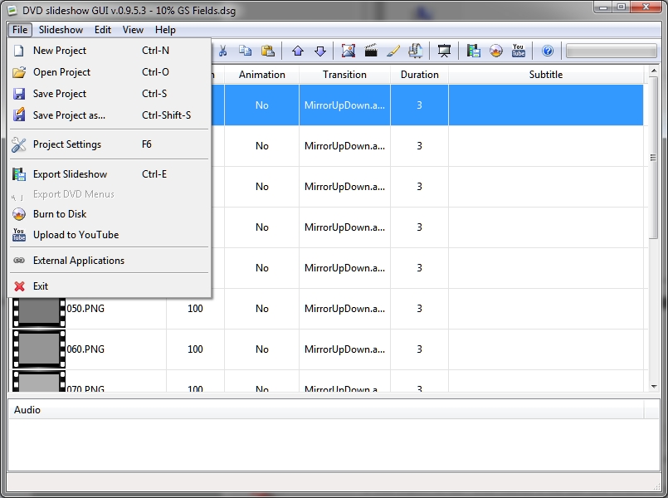Click the Duration column header

(x=419, y=75)
